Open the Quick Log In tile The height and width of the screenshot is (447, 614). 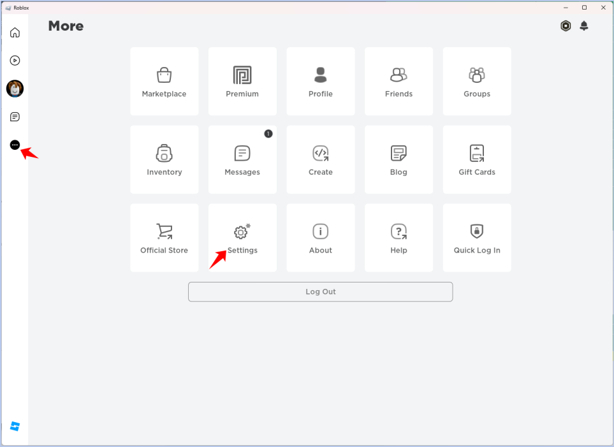coord(477,238)
